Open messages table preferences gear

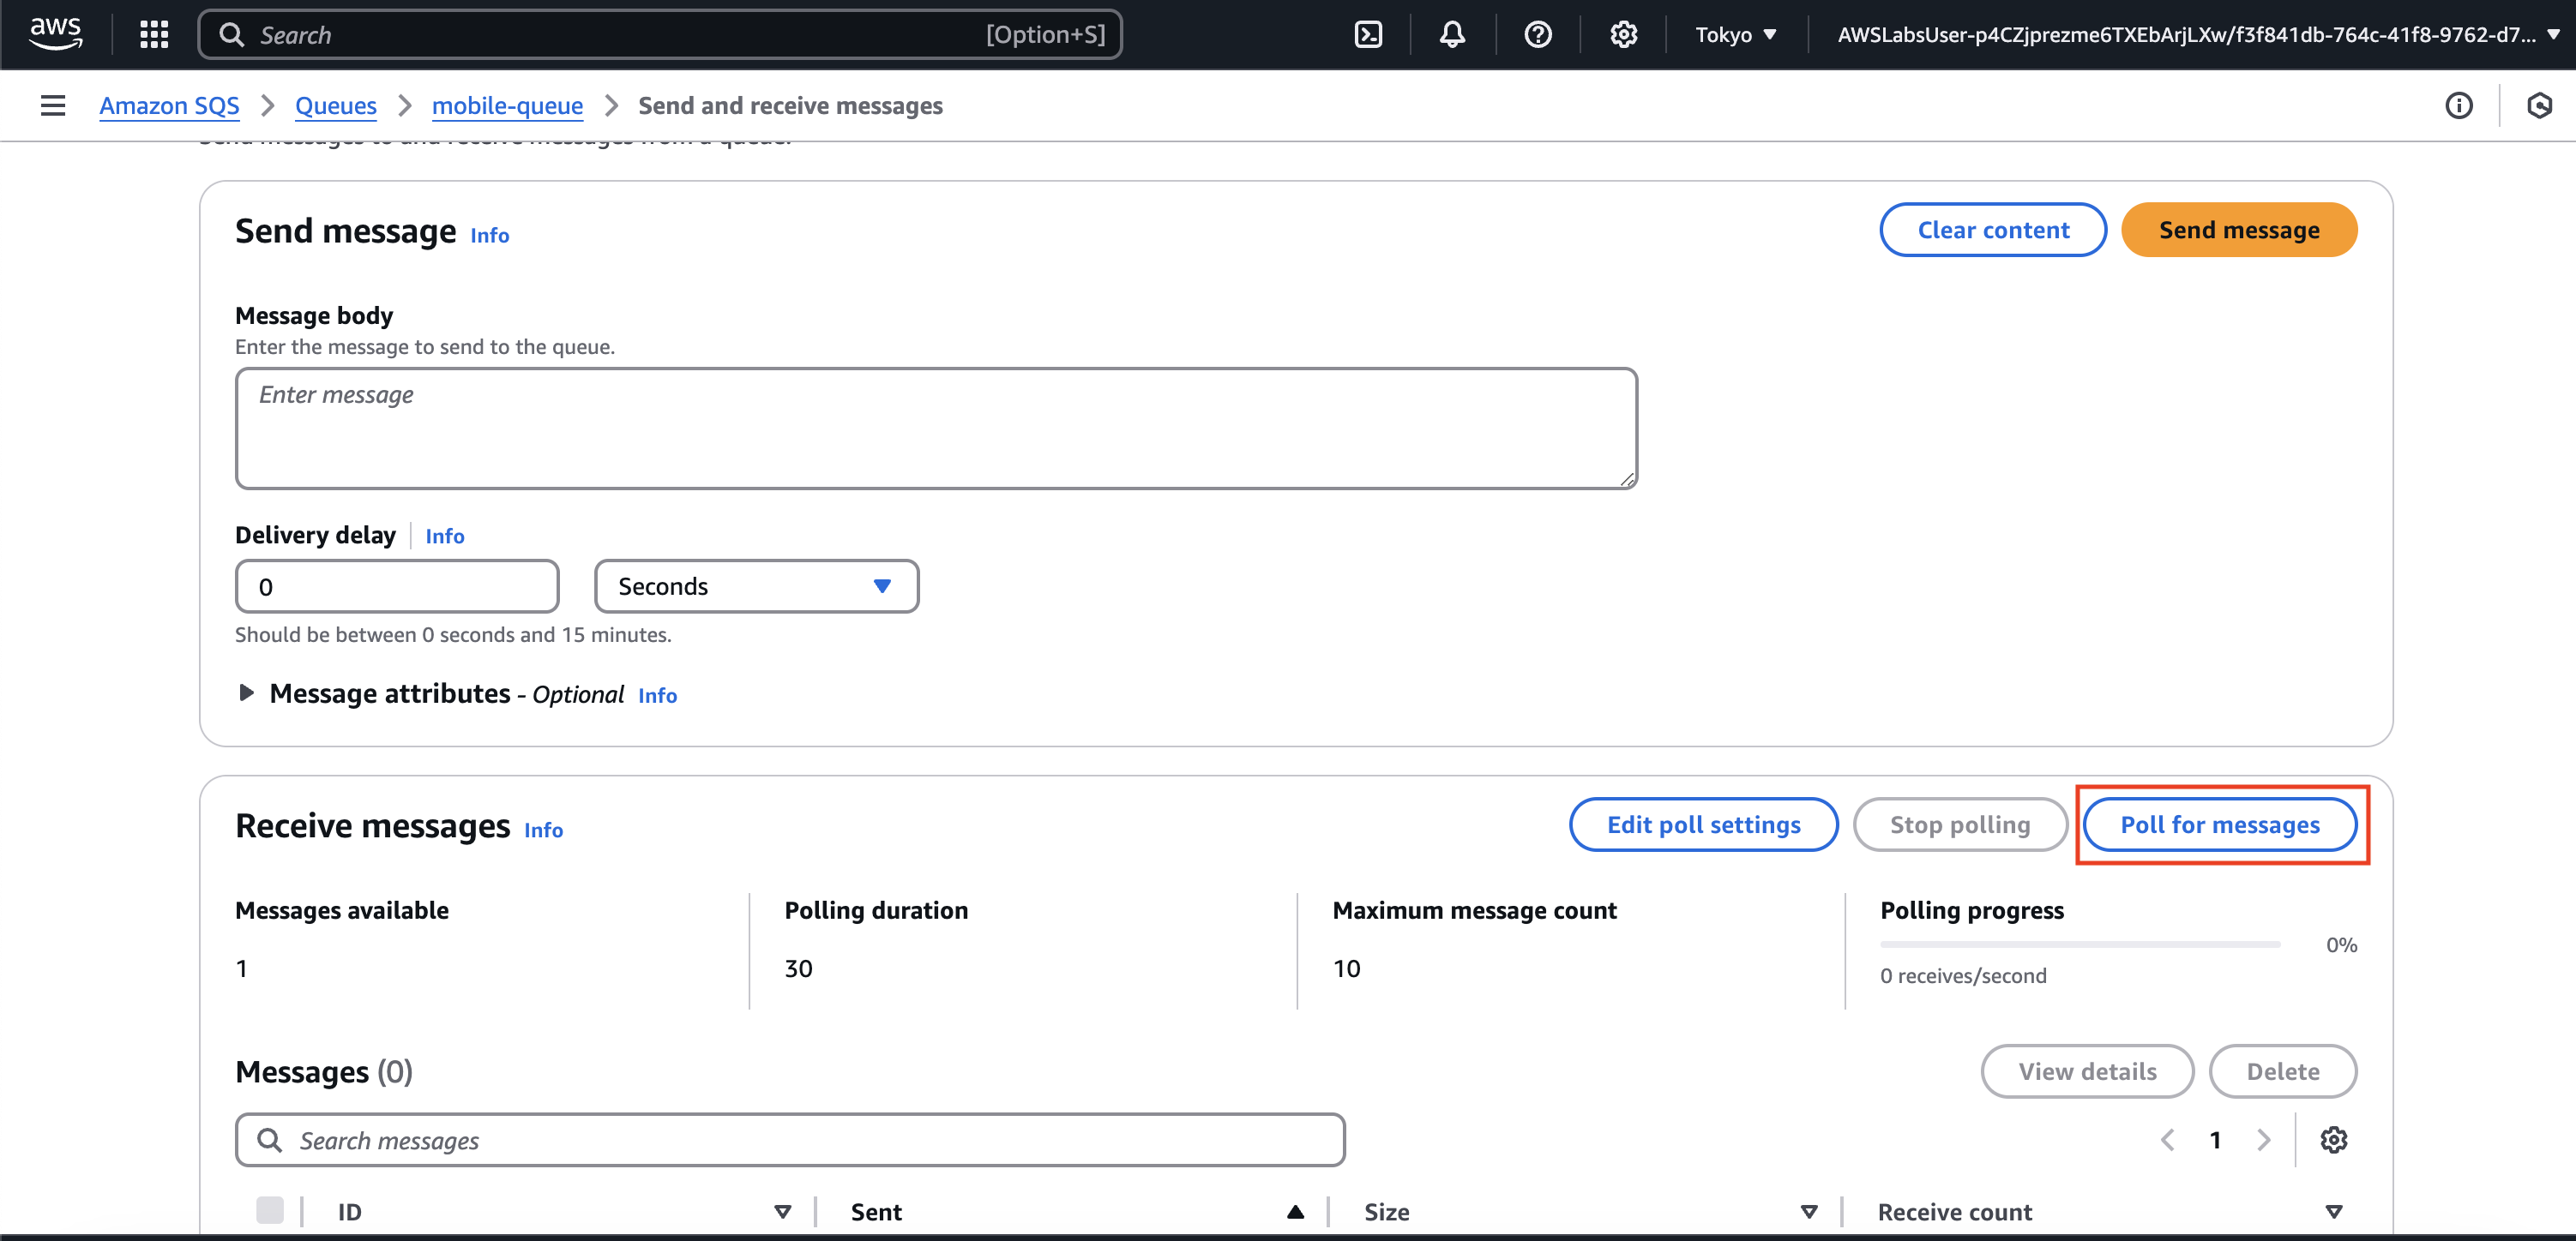[x=2333, y=1139]
